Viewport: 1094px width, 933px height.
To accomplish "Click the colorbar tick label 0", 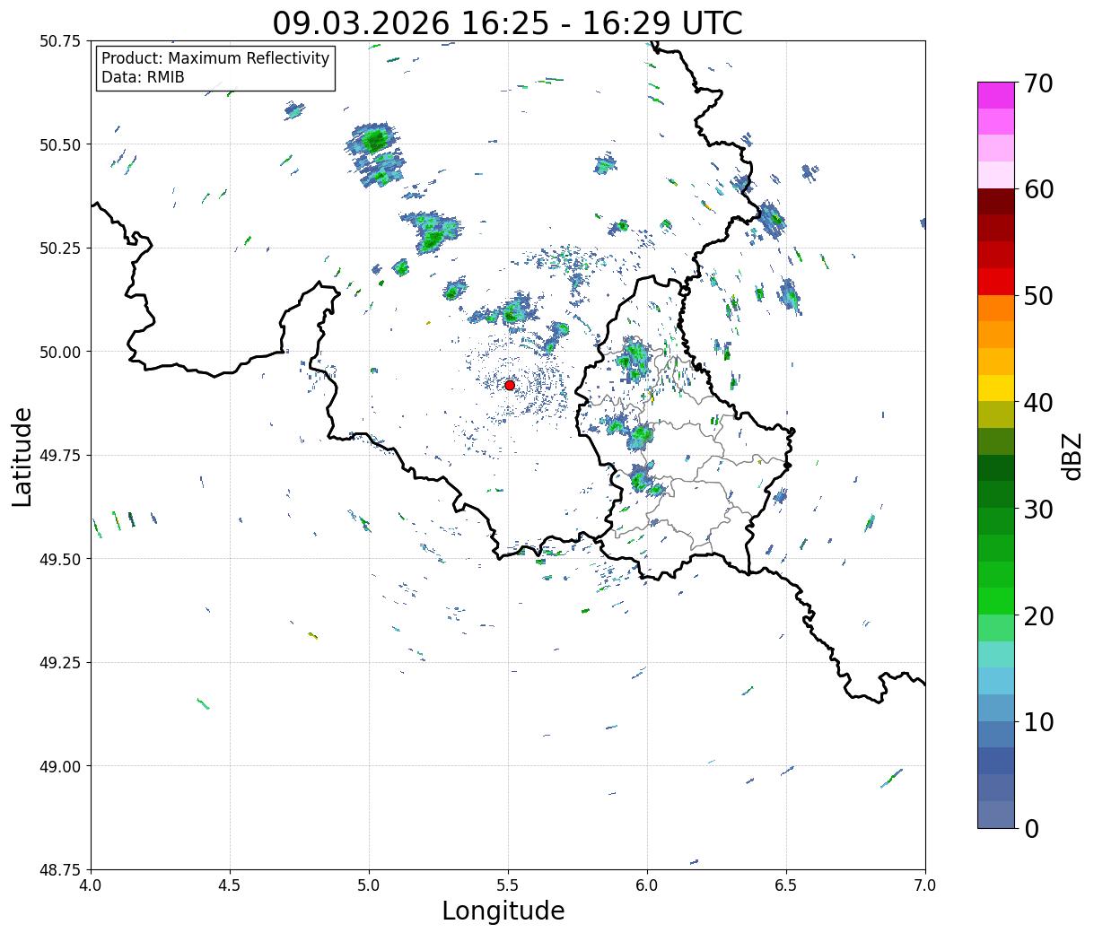I will pyautogui.click(x=1030, y=829).
